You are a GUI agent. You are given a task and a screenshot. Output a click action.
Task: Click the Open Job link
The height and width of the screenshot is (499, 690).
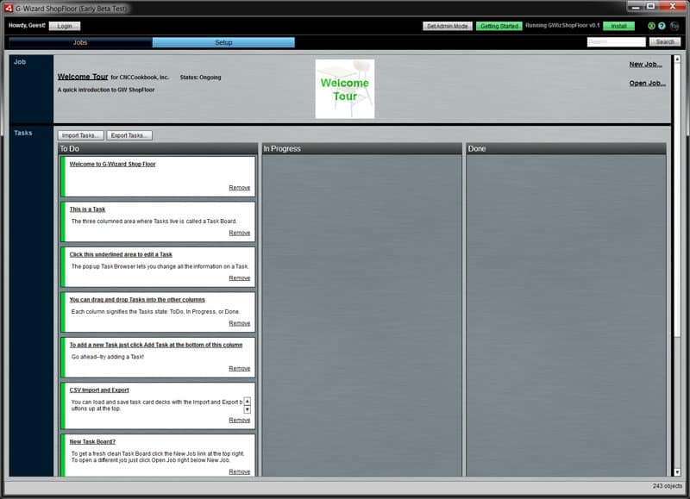tap(648, 83)
